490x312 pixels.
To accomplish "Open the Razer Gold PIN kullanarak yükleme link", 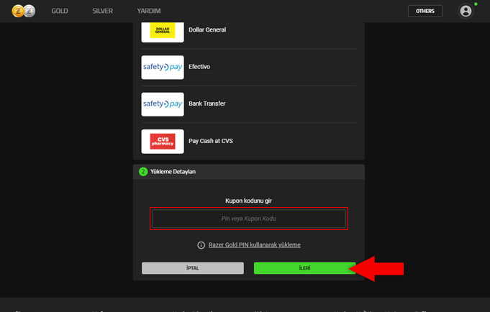I will pos(254,245).
